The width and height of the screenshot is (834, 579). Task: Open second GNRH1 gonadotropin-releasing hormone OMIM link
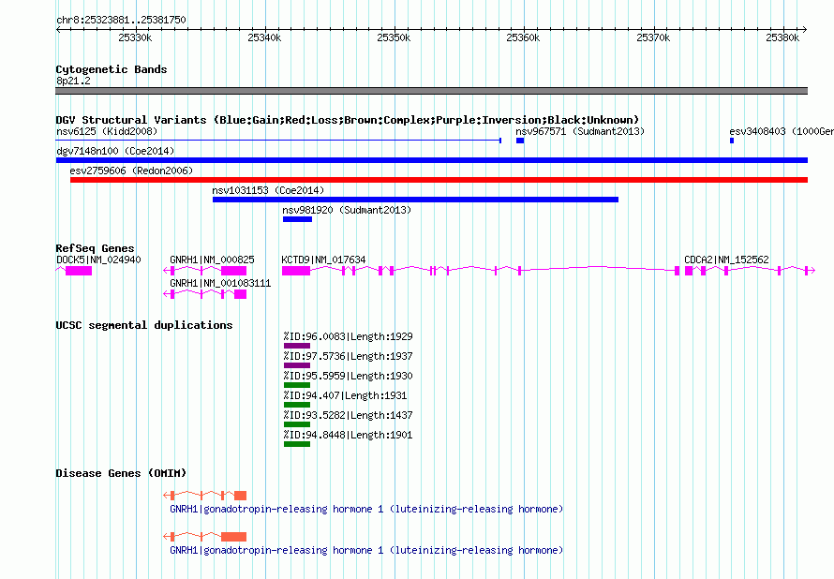click(366, 550)
